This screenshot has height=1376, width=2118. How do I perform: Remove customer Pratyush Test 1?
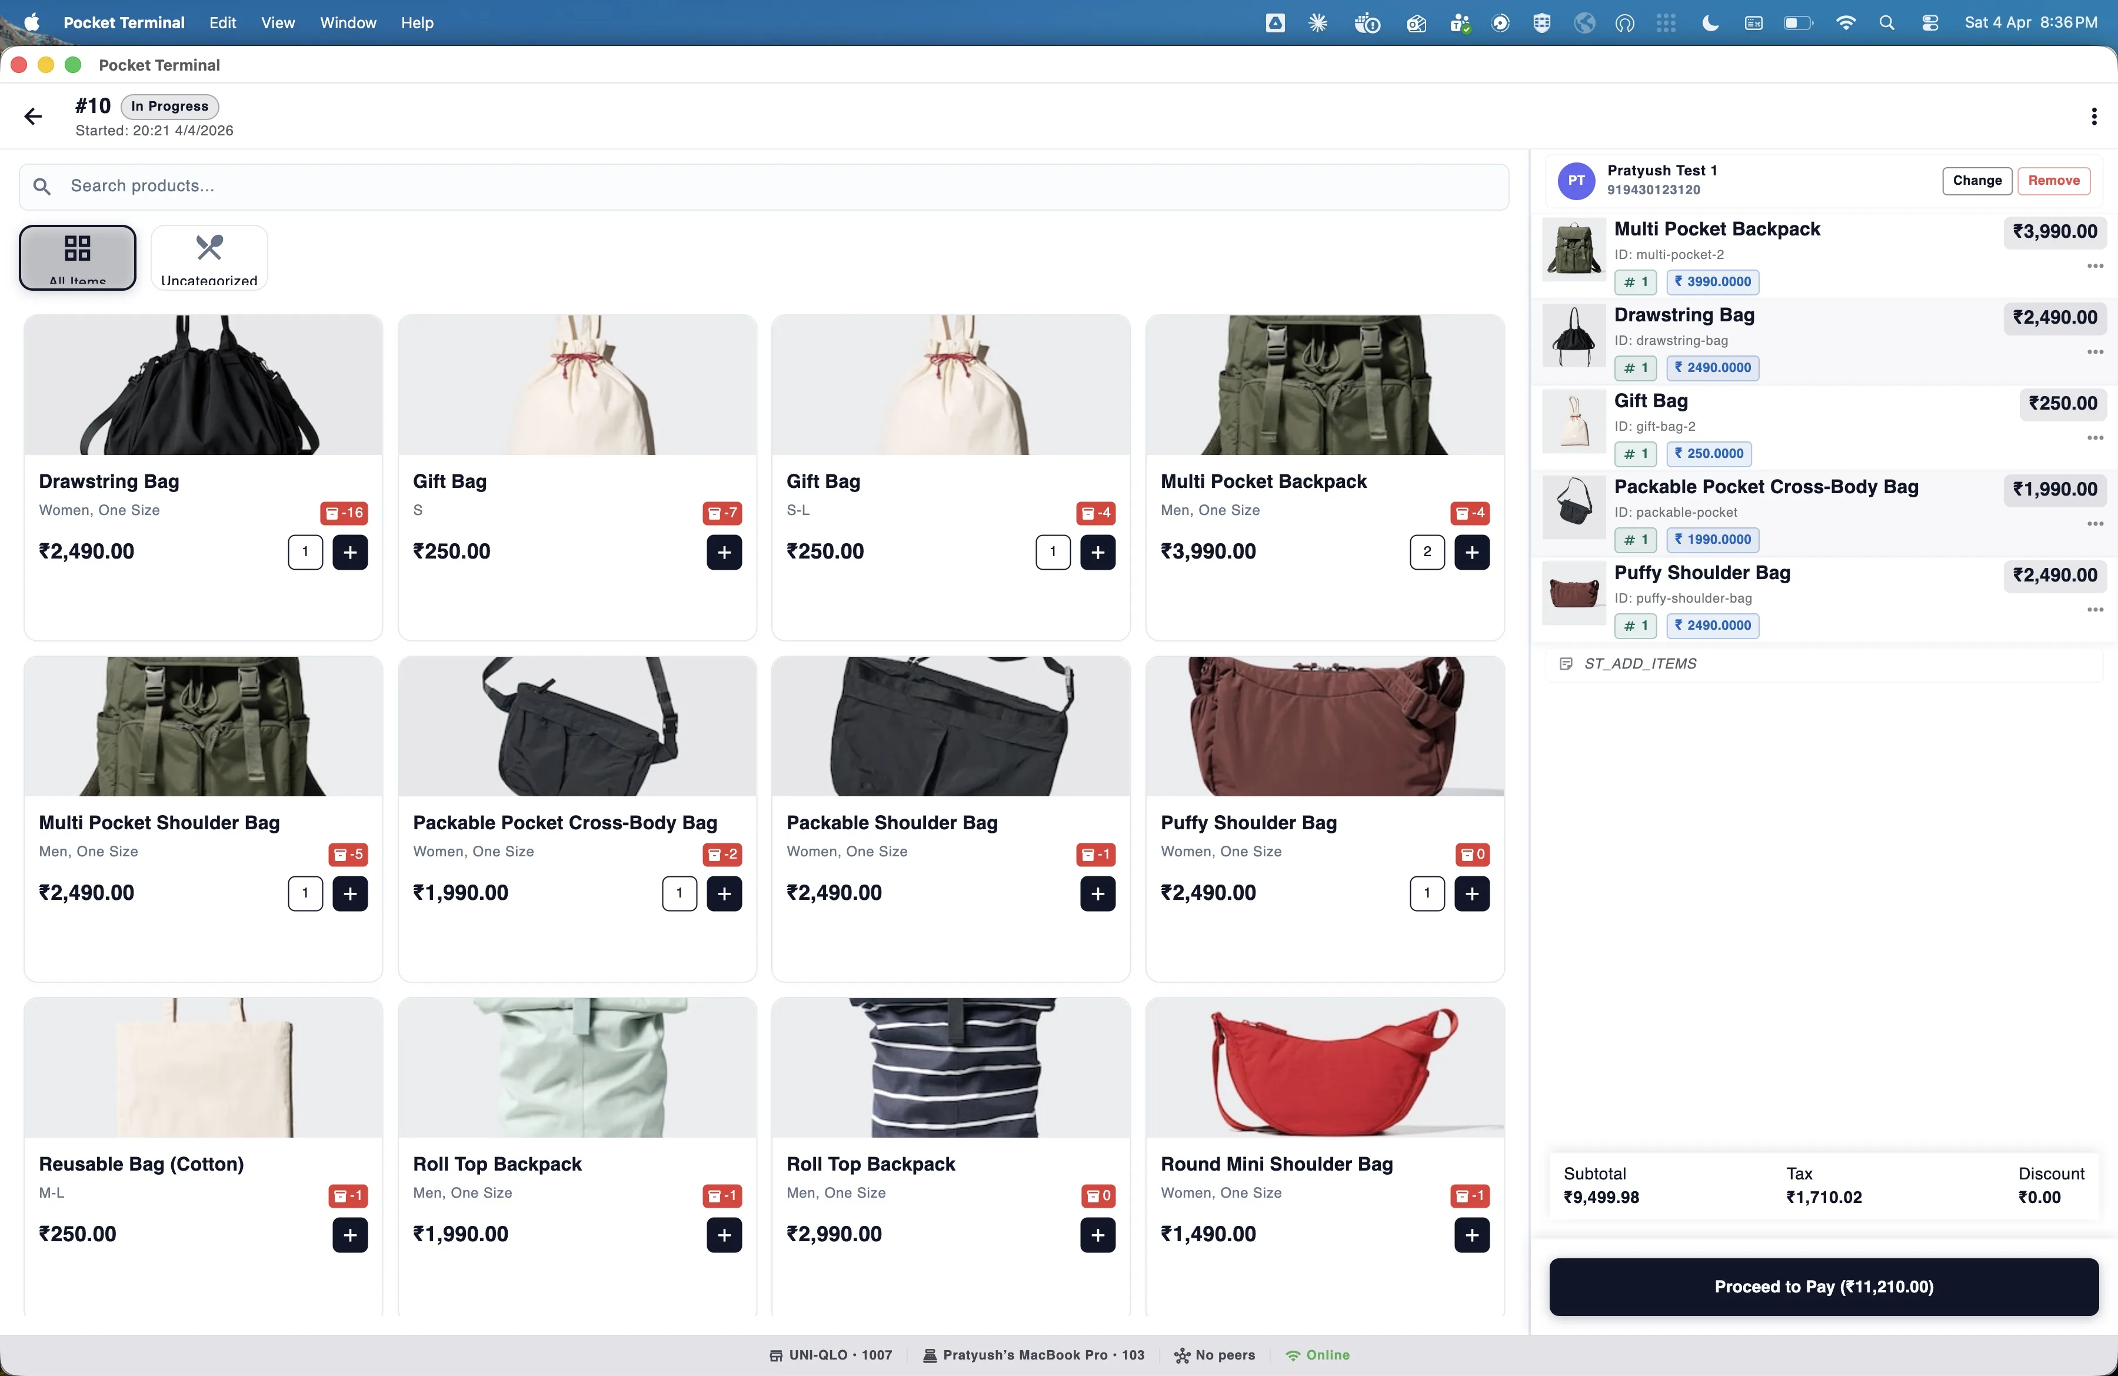click(x=2053, y=181)
